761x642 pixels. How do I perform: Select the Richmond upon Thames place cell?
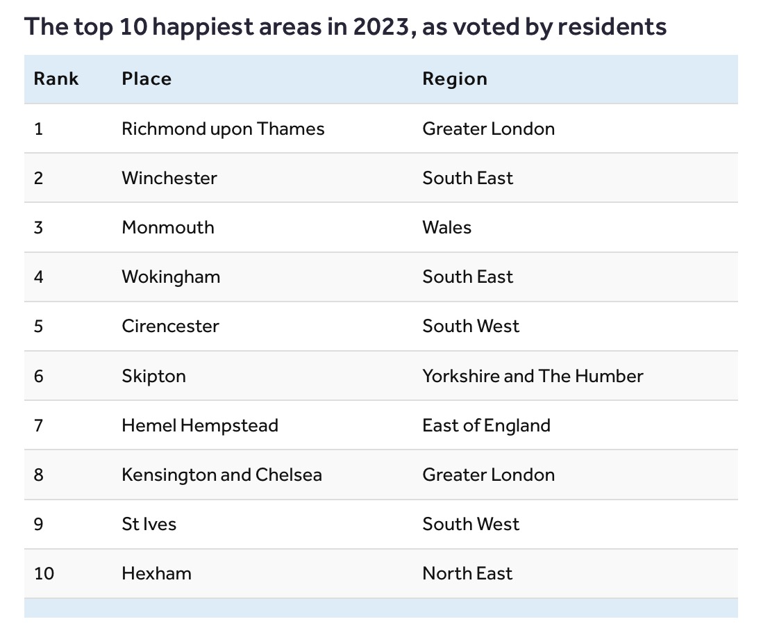pos(223,129)
